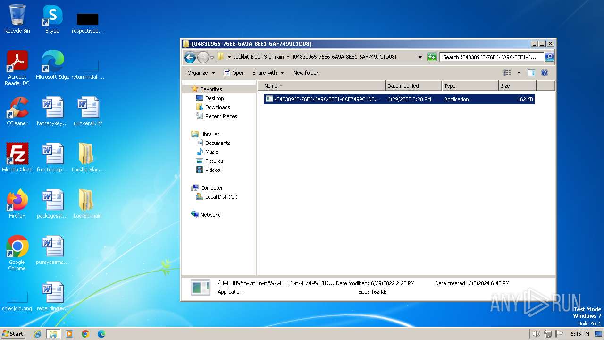Open Internet Explorer from taskbar
The height and width of the screenshot is (340, 604).
click(37, 334)
